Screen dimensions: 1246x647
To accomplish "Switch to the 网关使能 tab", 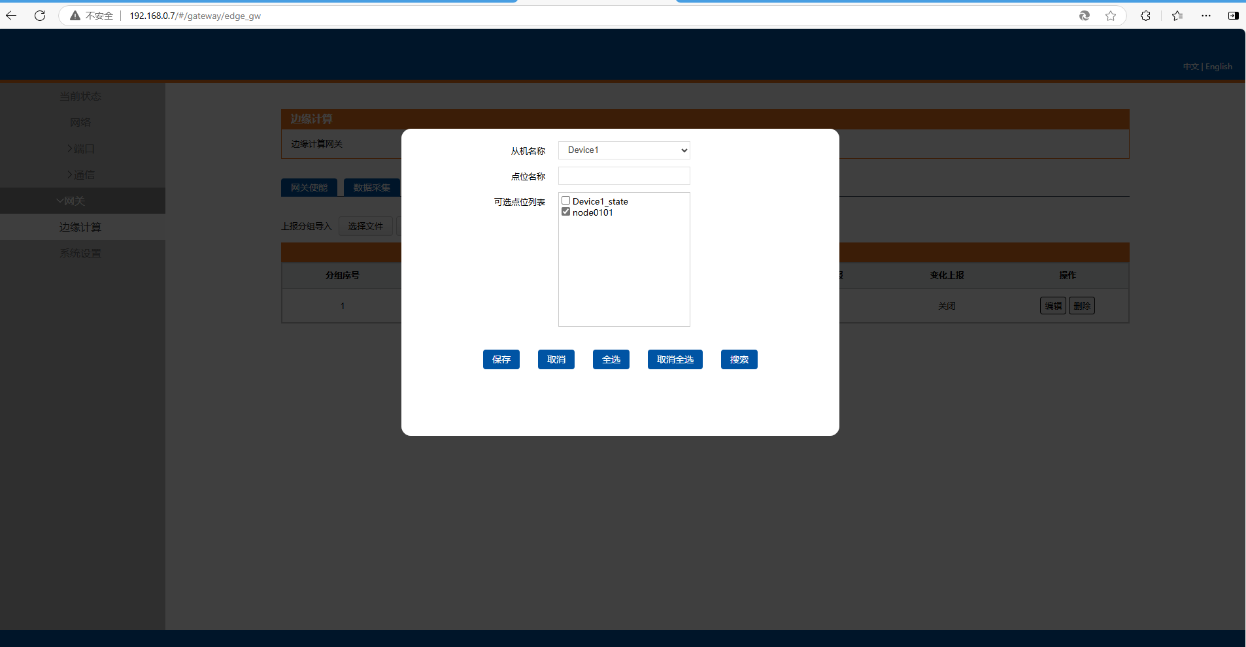I will 309,188.
